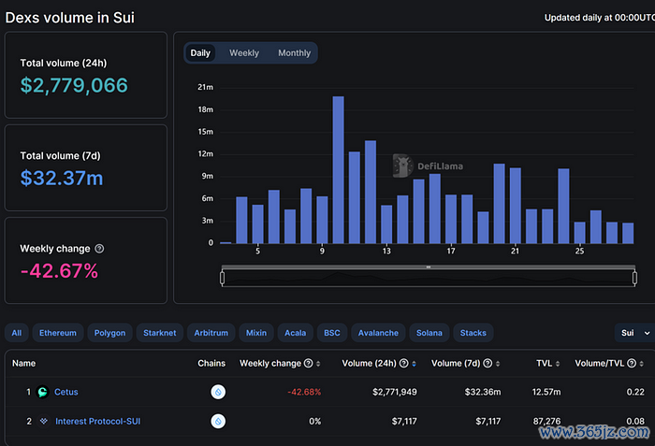
Task: Sort table by TVL arrows
Action: 558,364
